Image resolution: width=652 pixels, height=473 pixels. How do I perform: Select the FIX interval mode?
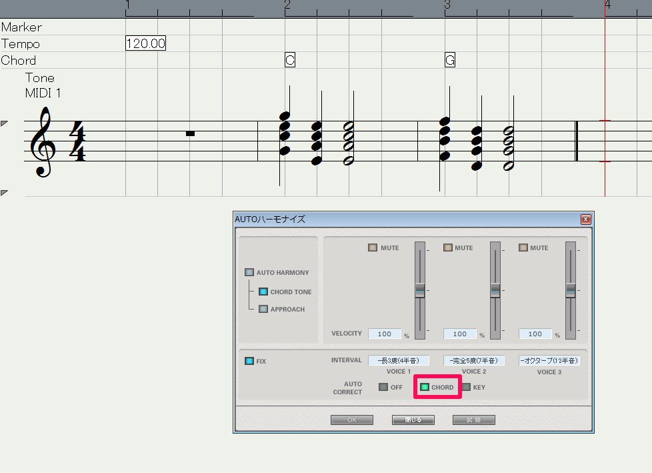(x=249, y=361)
